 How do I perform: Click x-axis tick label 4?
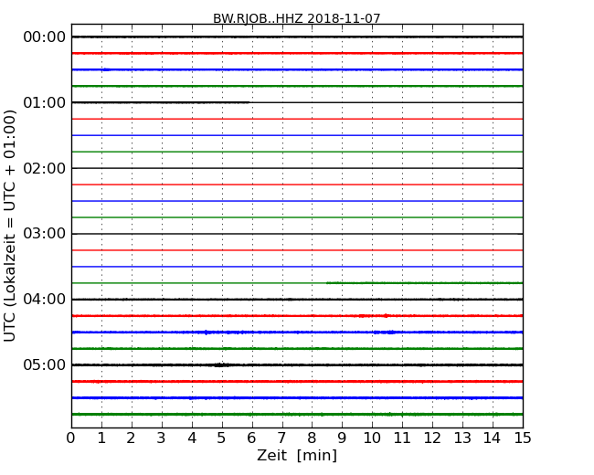coord(192,438)
